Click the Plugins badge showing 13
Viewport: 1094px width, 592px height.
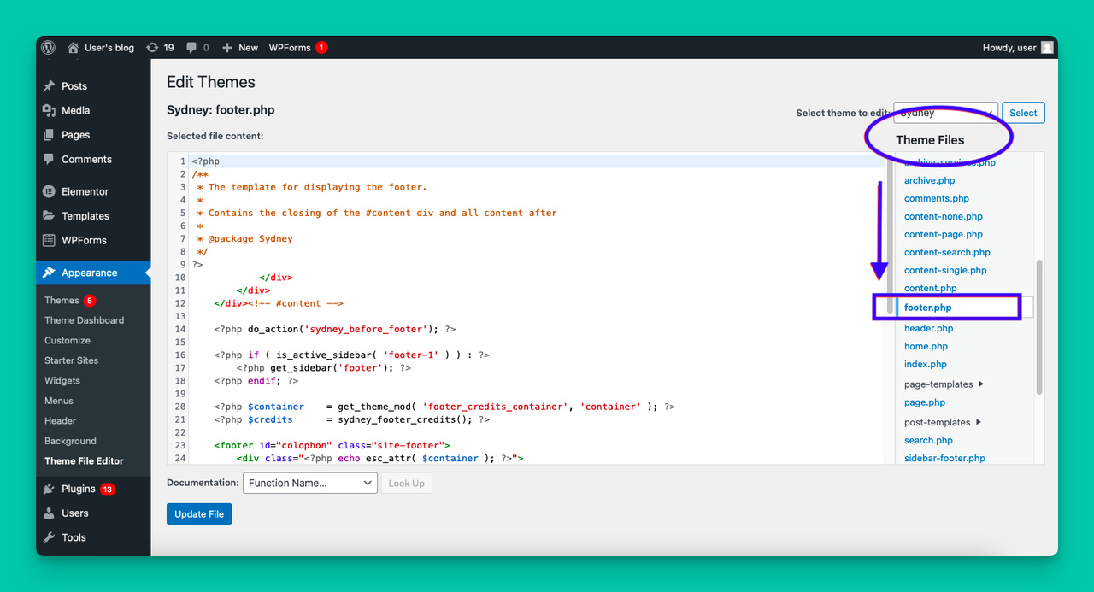[107, 489]
